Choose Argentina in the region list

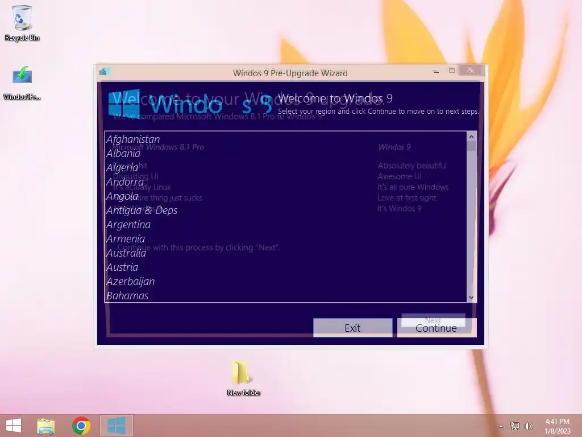[x=285, y=224]
